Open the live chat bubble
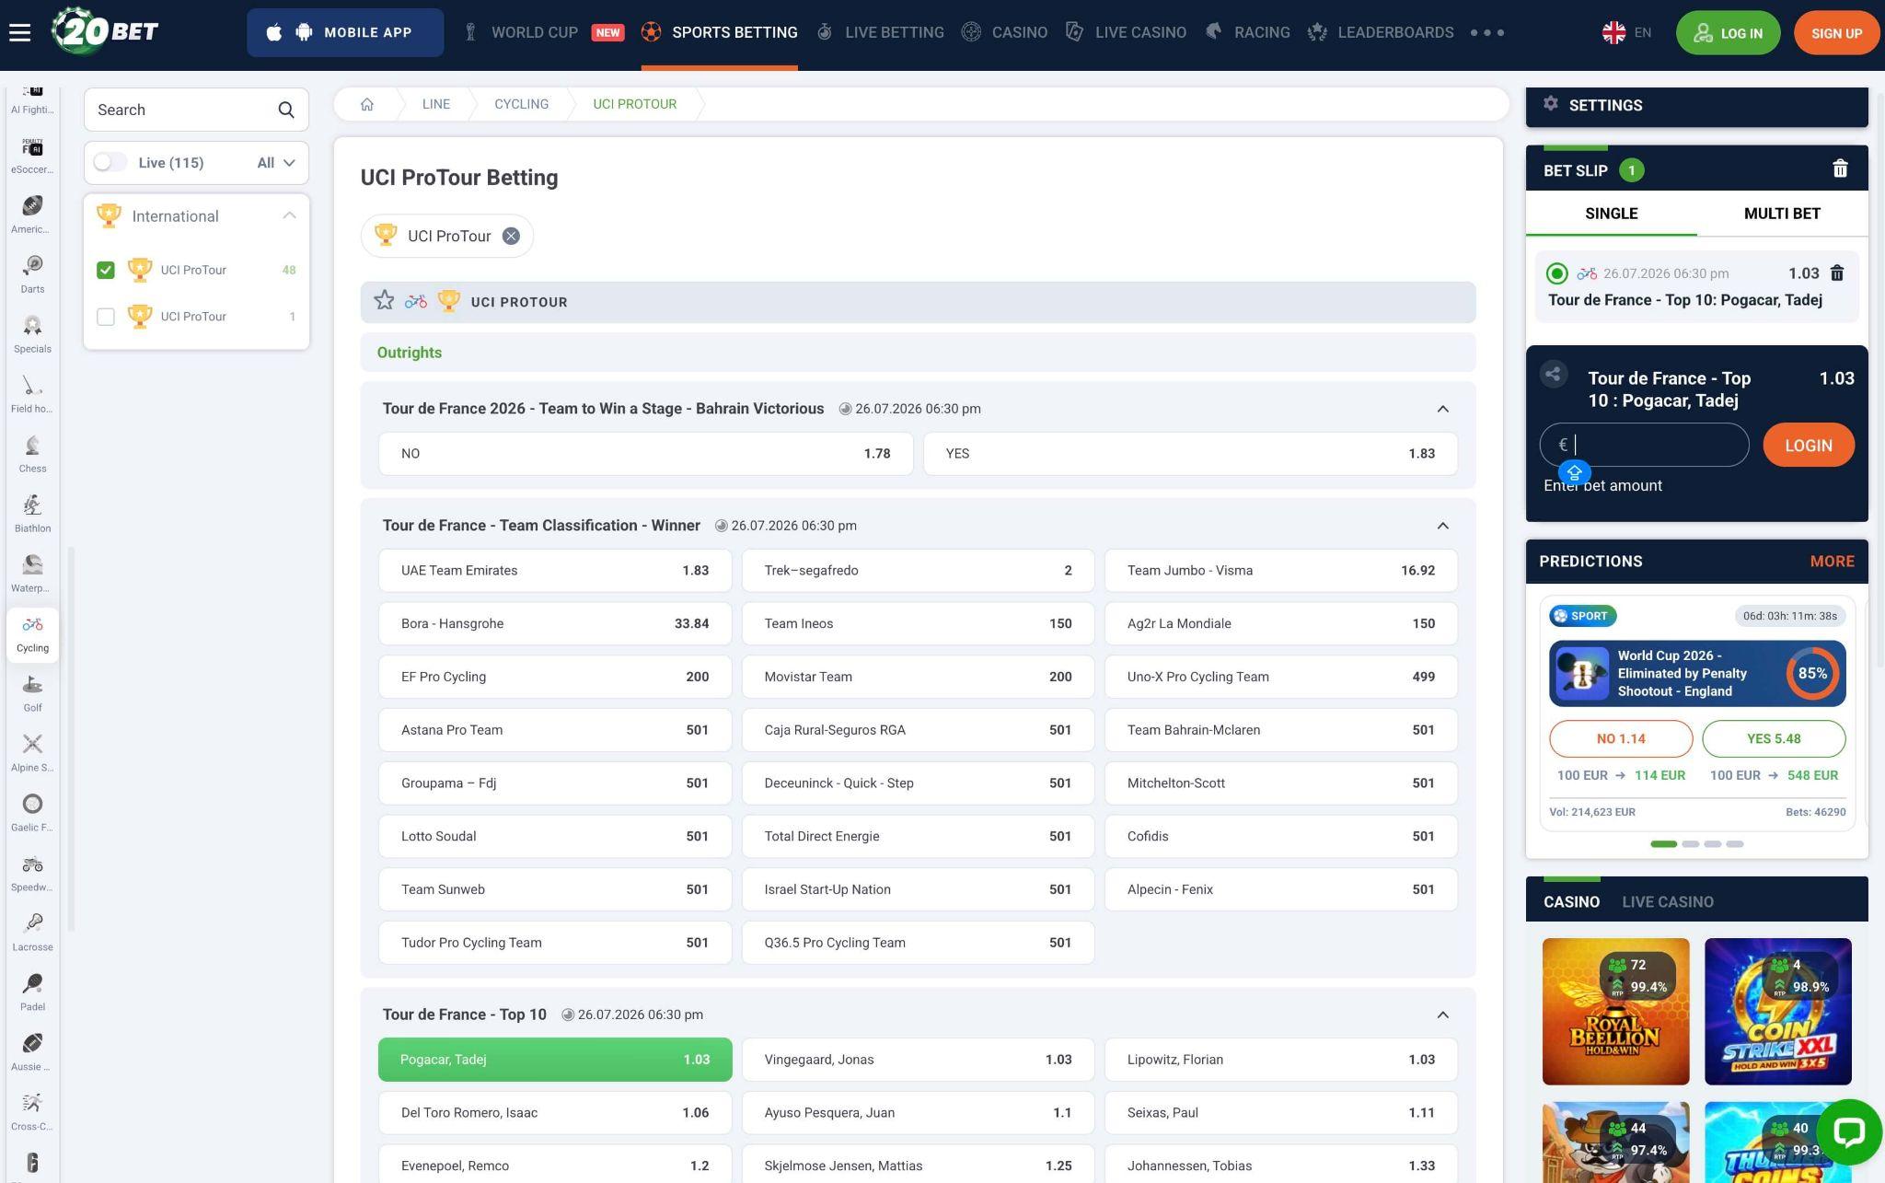The width and height of the screenshot is (1885, 1183). tap(1849, 1131)
